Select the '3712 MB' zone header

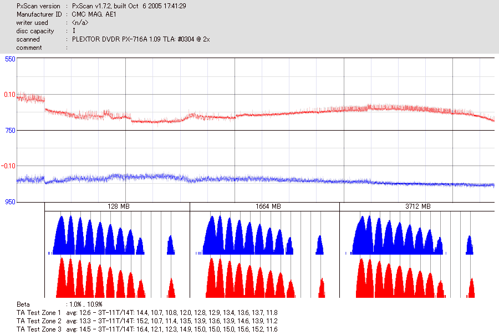coord(418,206)
